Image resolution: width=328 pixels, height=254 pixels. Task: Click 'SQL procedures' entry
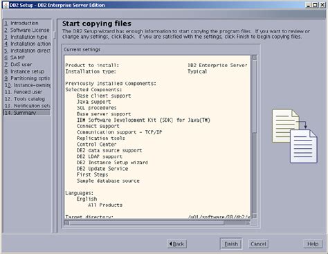(96, 108)
